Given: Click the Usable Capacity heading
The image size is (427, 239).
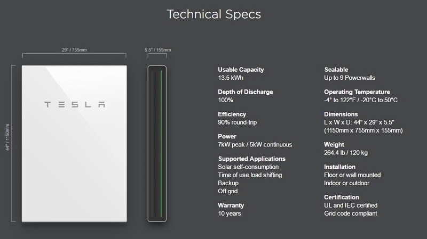Looking at the screenshot, I should click(241, 70).
